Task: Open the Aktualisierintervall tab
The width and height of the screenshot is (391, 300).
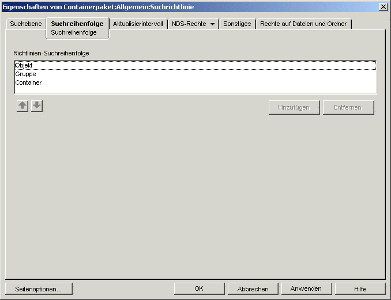Action: pos(138,24)
